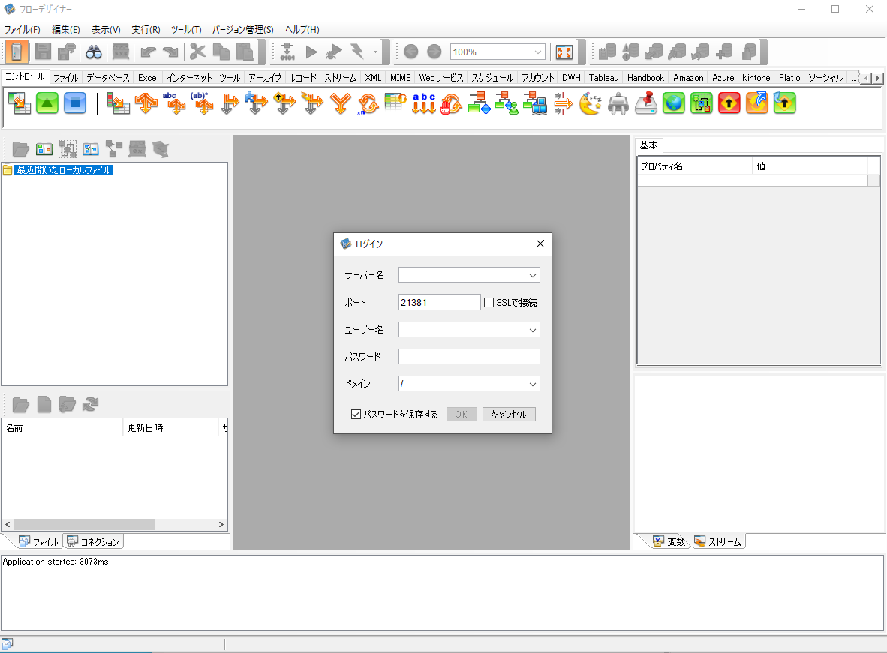Click the Run play triangle icon
The height and width of the screenshot is (653, 887).
tap(311, 52)
